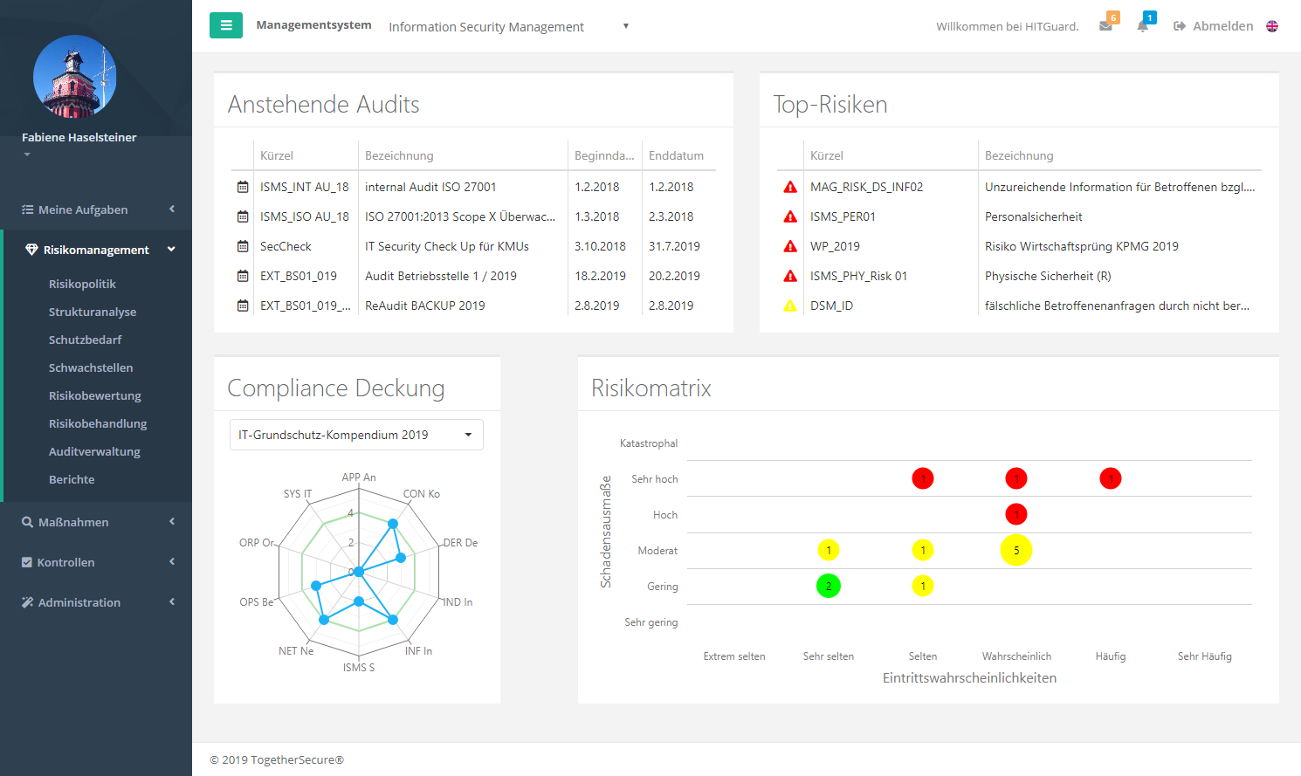
Task: Expand the Maßnahmen sidebar menu
Action: [x=96, y=522]
